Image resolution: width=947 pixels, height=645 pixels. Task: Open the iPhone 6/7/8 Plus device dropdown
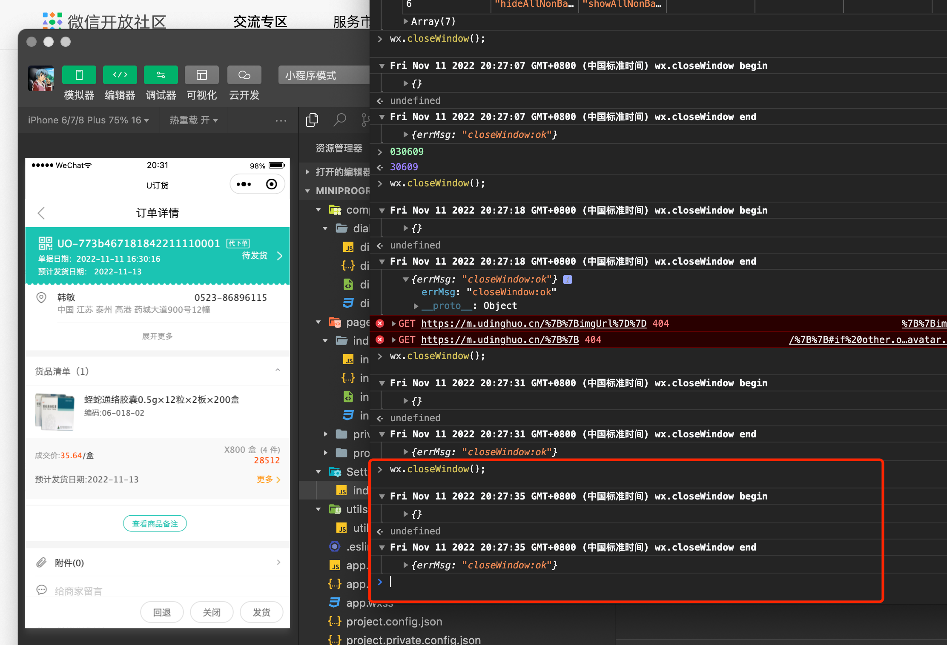(88, 120)
